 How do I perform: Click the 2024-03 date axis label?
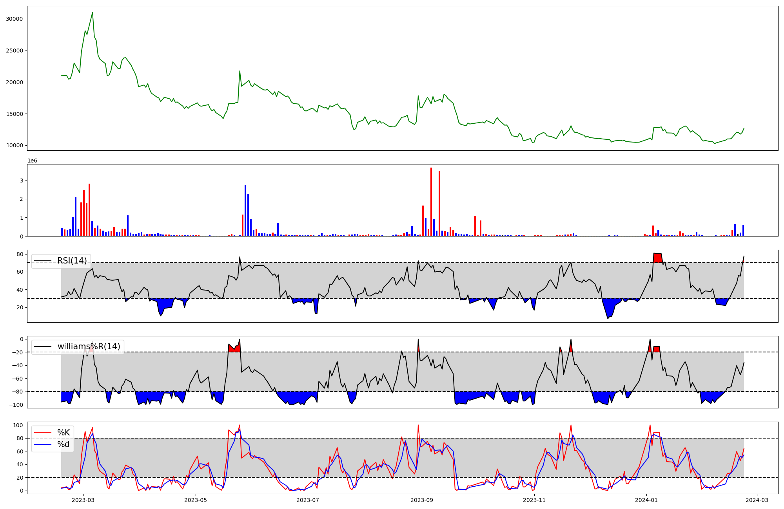[757, 500]
